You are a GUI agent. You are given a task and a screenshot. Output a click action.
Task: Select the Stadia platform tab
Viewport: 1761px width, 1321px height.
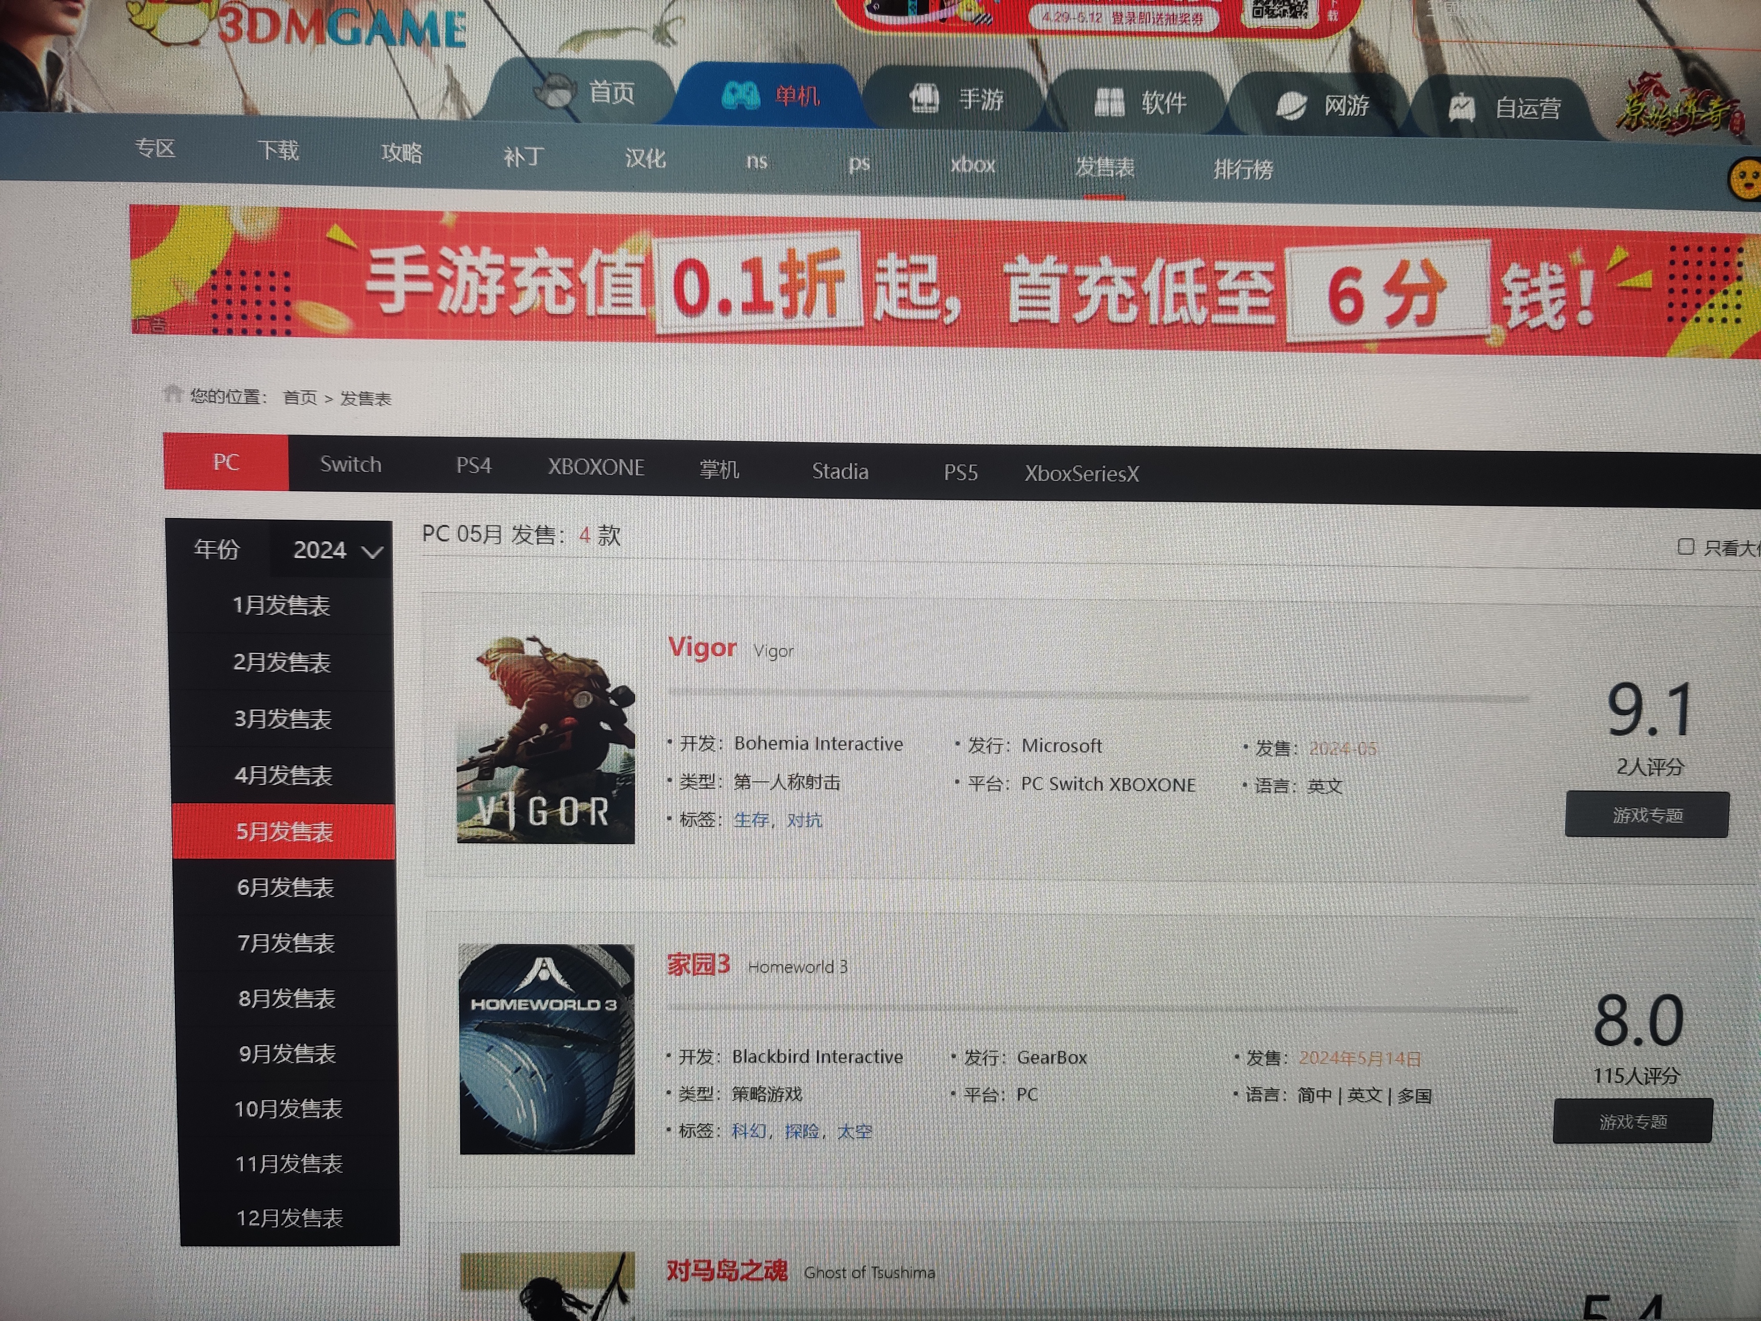(x=839, y=472)
